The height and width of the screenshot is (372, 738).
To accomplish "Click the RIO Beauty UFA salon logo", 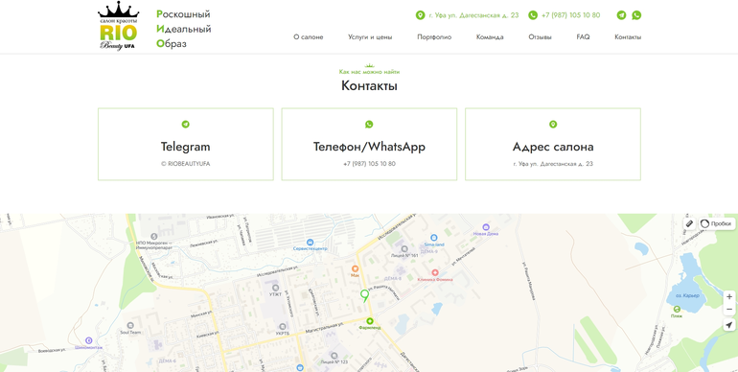I will (118, 27).
